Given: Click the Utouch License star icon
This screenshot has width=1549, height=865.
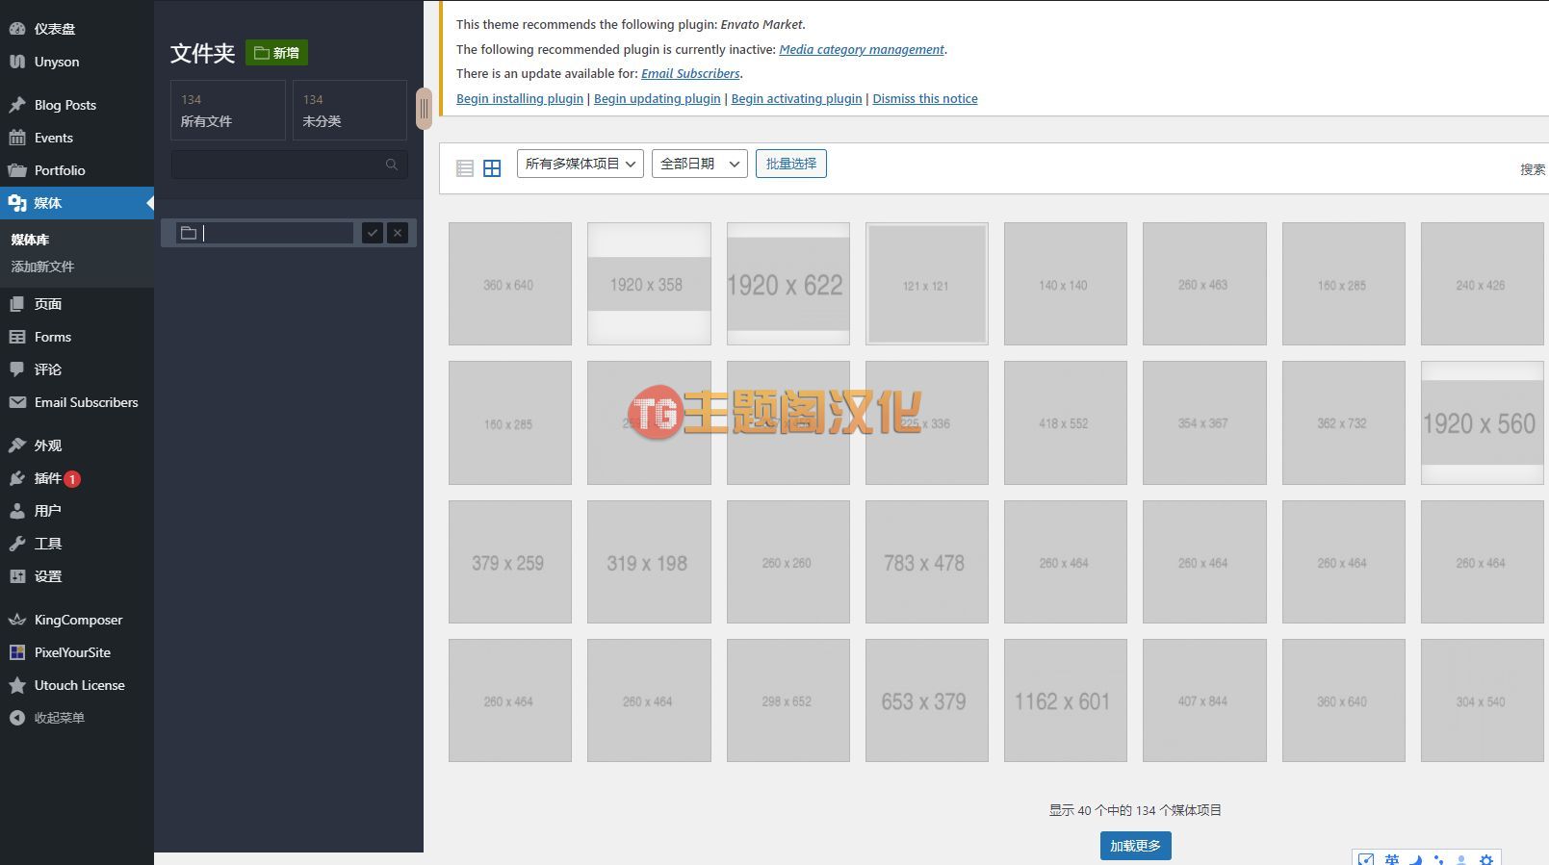Looking at the screenshot, I should pyautogui.click(x=17, y=685).
